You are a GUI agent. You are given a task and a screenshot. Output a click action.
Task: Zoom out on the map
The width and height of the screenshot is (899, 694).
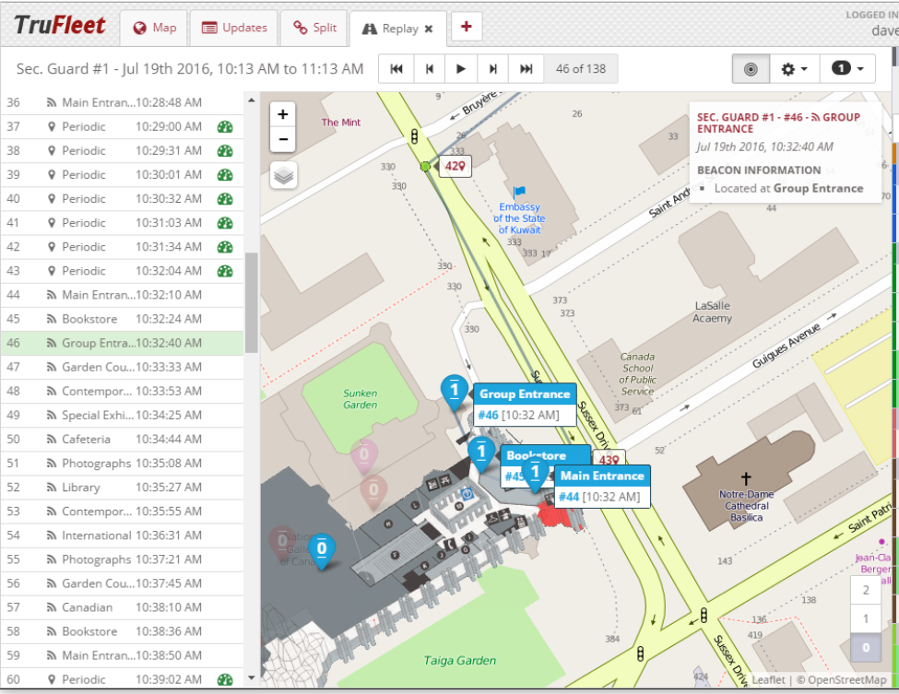[283, 139]
